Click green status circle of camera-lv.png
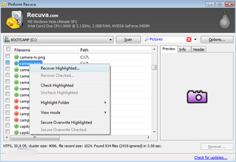The width and height of the screenshot is (236, 162). 16,57
